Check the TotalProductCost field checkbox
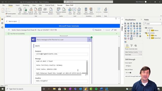The width and height of the screenshot is (162, 91). coord(148,38)
